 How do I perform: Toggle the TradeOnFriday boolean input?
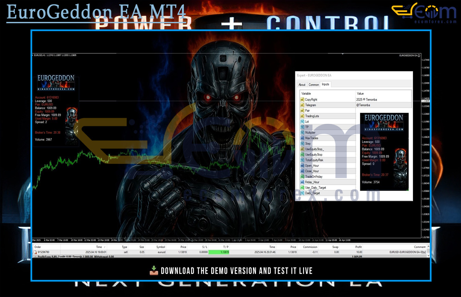pos(302,177)
